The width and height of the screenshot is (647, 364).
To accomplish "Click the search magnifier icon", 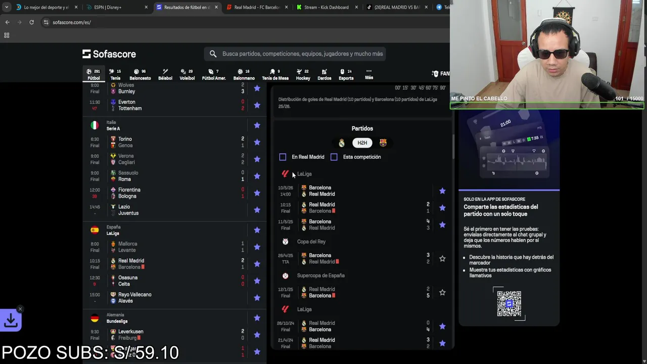I will click(213, 54).
